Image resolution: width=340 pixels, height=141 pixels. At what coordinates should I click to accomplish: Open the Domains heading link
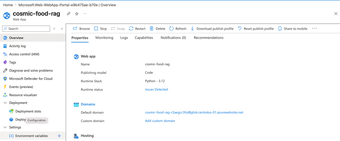[88, 104]
